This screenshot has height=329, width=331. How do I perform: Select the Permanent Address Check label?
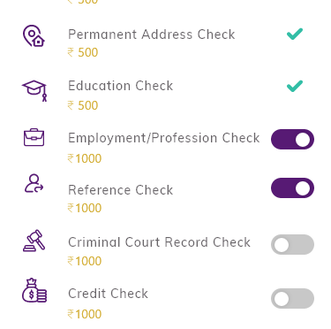[x=152, y=34]
